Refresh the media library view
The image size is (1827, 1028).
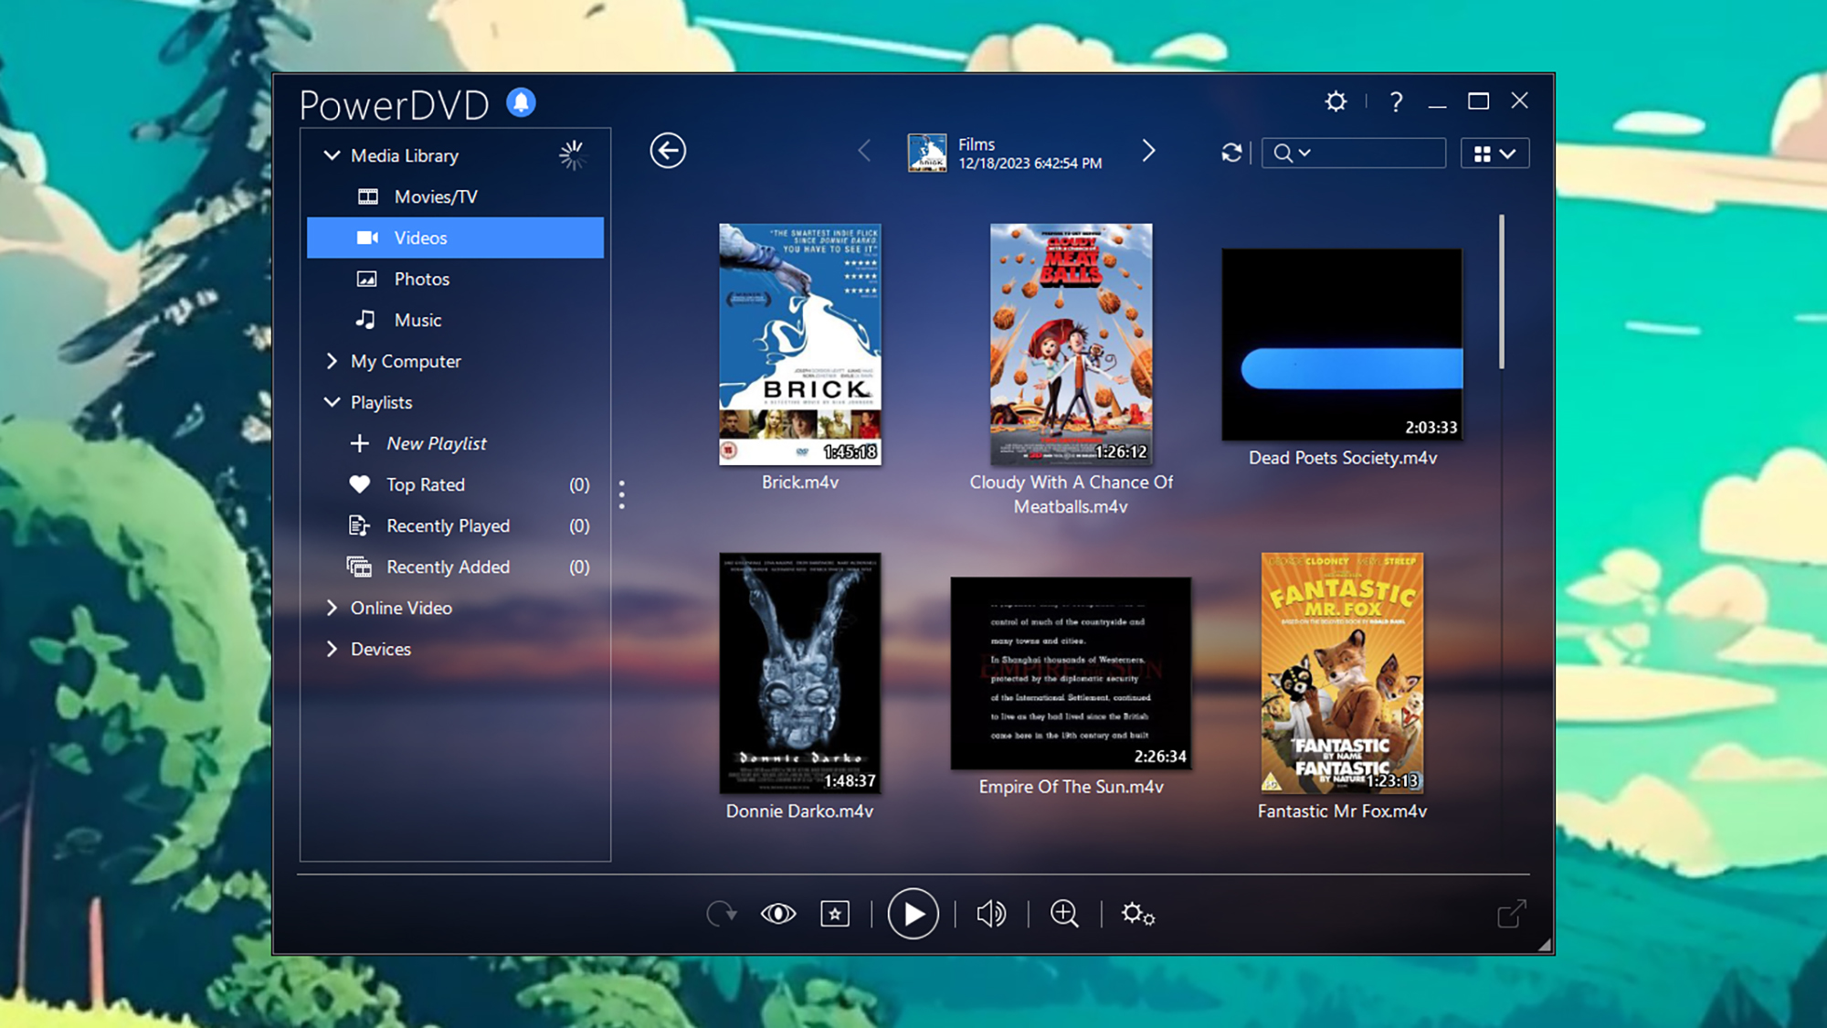point(1231,153)
